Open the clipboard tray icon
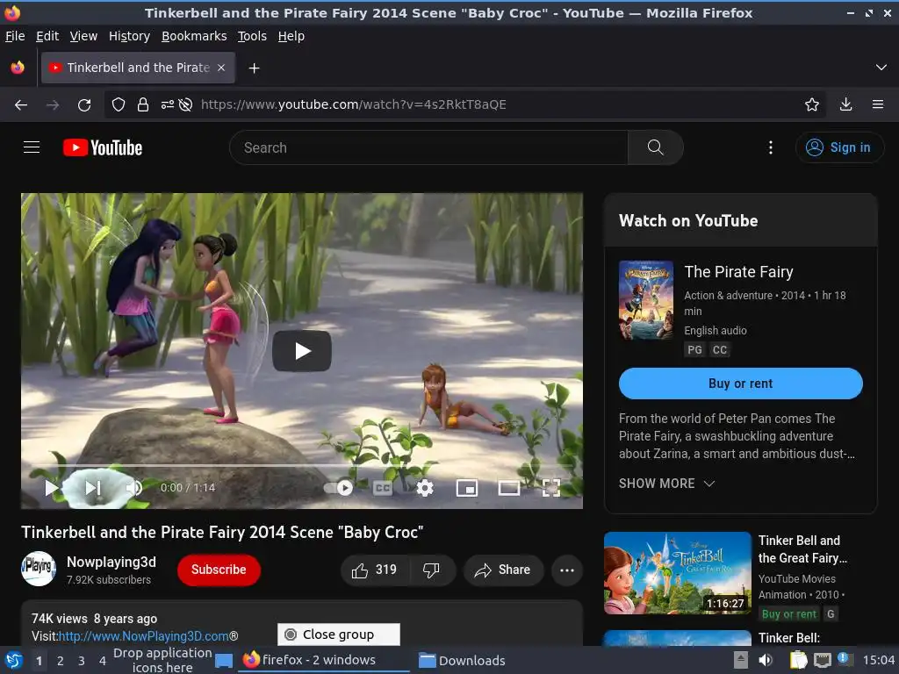The height and width of the screenshot is (674, 899). [798, 660]
